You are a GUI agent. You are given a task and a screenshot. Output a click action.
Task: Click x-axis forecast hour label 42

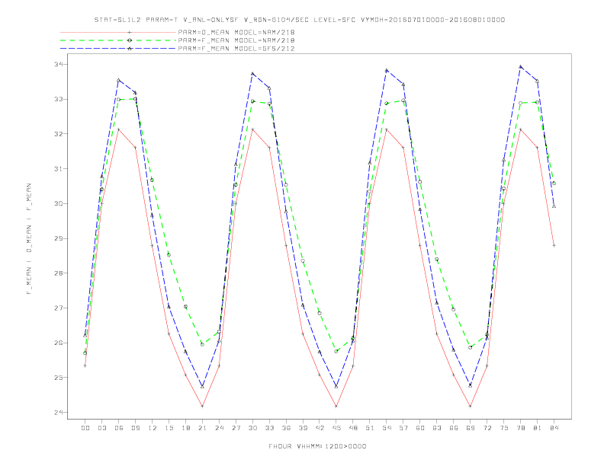coord(320,428)
